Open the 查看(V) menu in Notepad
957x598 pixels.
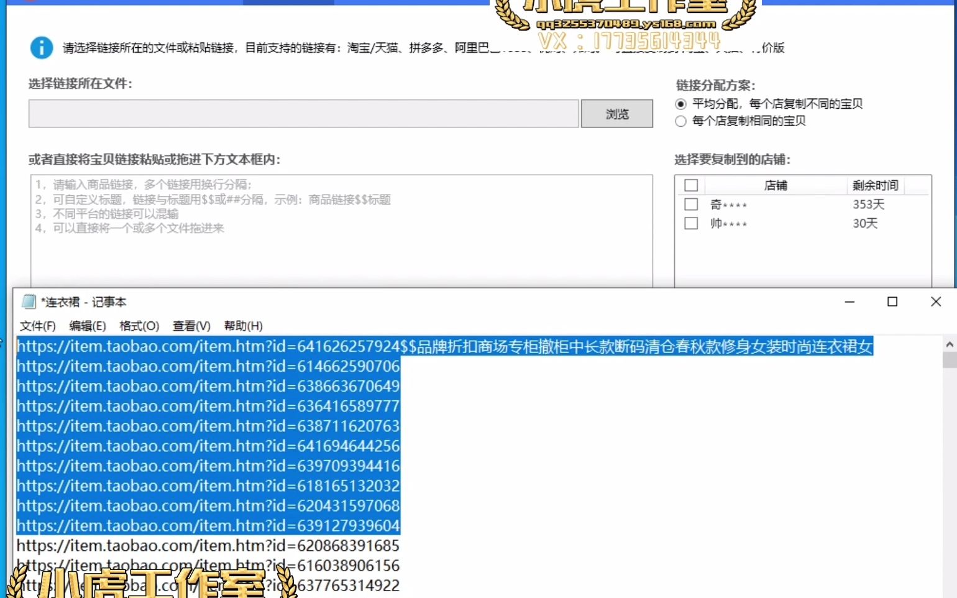coord(191,326)
